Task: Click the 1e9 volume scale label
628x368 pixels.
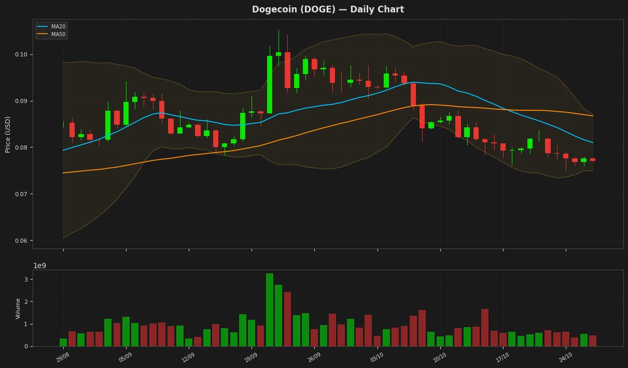Action: point(40,266)
